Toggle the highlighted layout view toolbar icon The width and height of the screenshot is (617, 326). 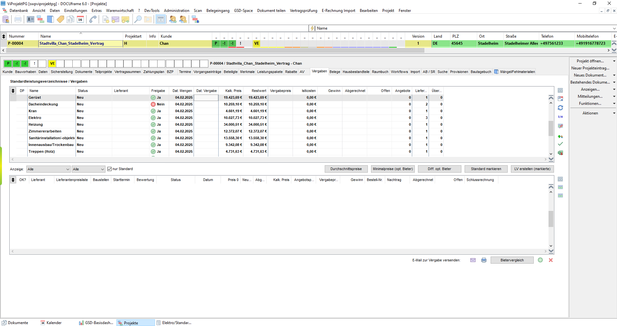click(160, 20)
